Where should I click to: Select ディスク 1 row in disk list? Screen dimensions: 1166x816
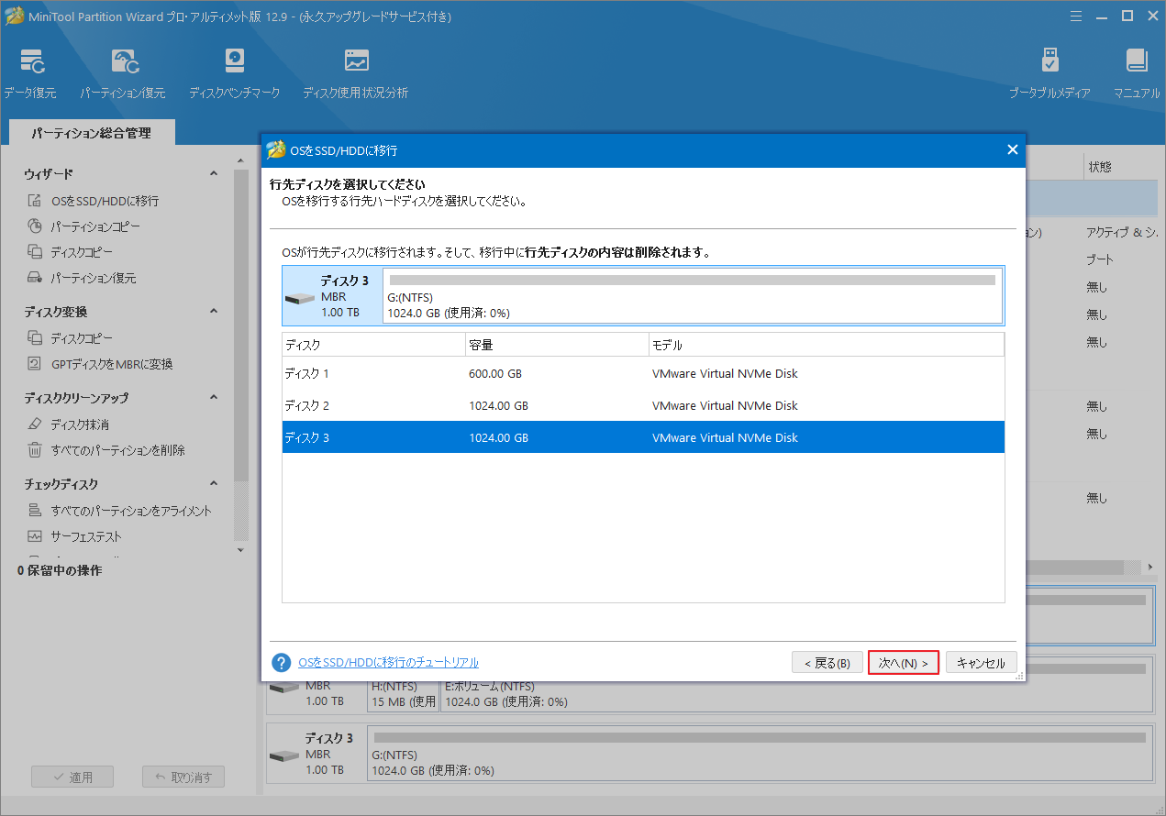pyautogui.click(x=643, y=373)
